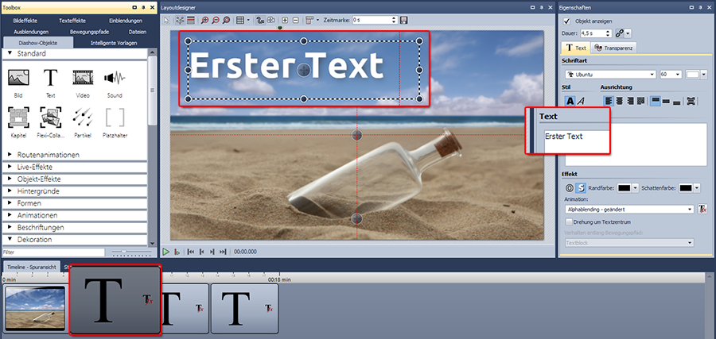
Task: Collapse the Standard section
Action: click(10, 53)
